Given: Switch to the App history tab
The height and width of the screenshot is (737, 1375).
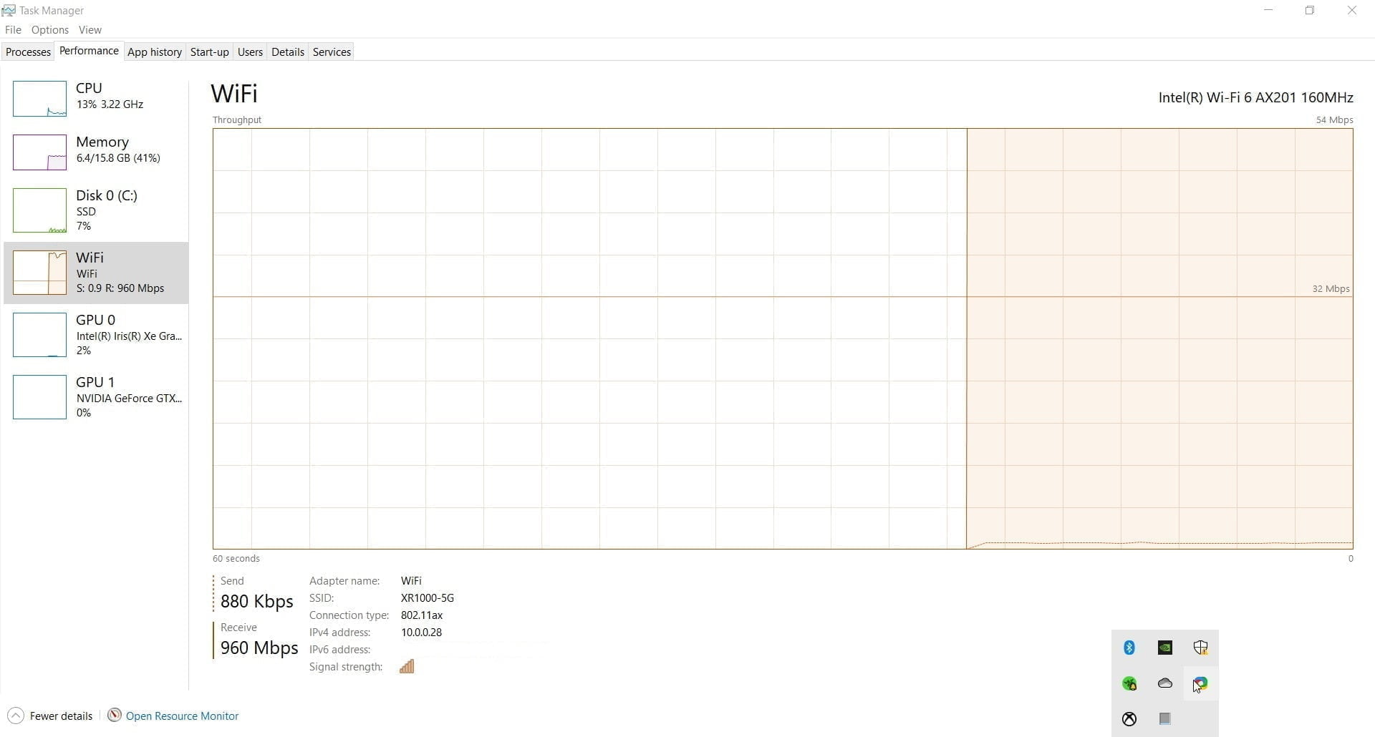Looking at the screenshot, I should pos(154,52).
